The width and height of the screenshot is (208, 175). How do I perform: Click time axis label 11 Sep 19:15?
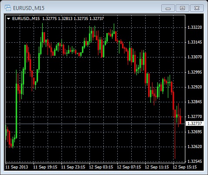(x=45, y=167)
